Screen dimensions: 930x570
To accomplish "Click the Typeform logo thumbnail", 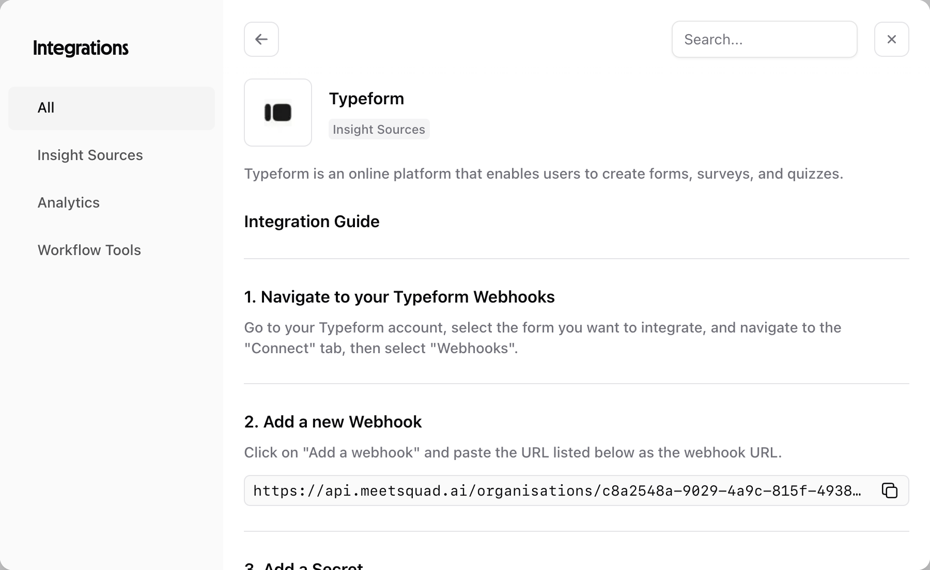I will click(278, 113).
